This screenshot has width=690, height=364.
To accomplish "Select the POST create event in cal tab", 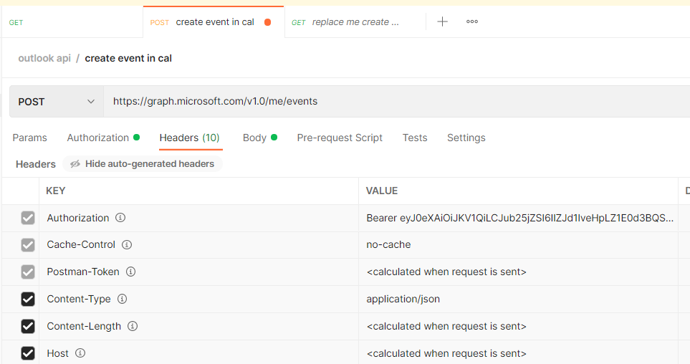I will point(214,22).
